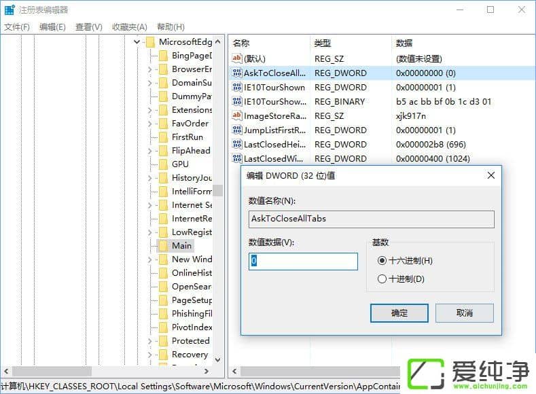Click the Extensions folder icon
The height and width of the screenshot is (394, 536).
pyautogui.click(x=164, y=110)
